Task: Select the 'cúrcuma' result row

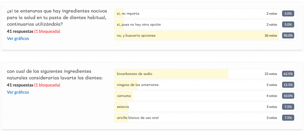Action: click(x=191, y=96)
